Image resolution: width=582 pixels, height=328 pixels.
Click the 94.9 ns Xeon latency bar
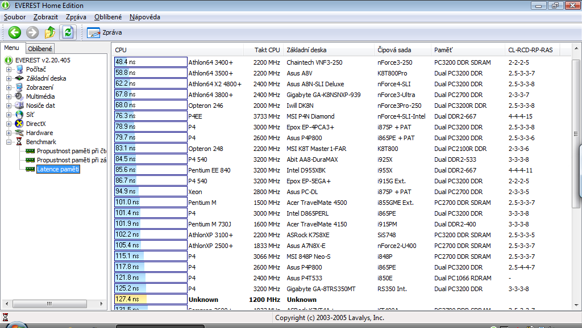tap(151, 191)
